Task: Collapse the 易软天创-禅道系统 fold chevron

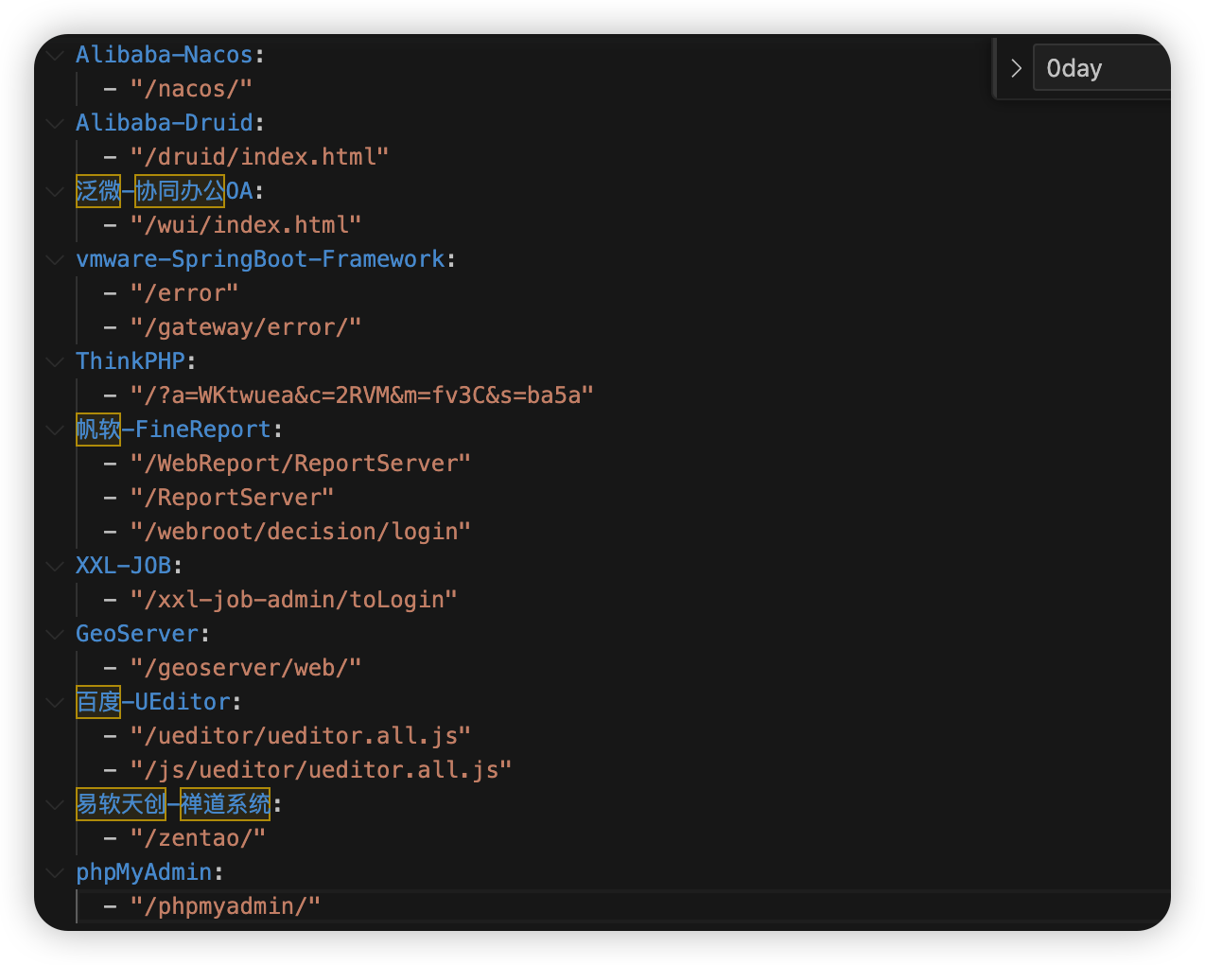Action: click(55, 804)
